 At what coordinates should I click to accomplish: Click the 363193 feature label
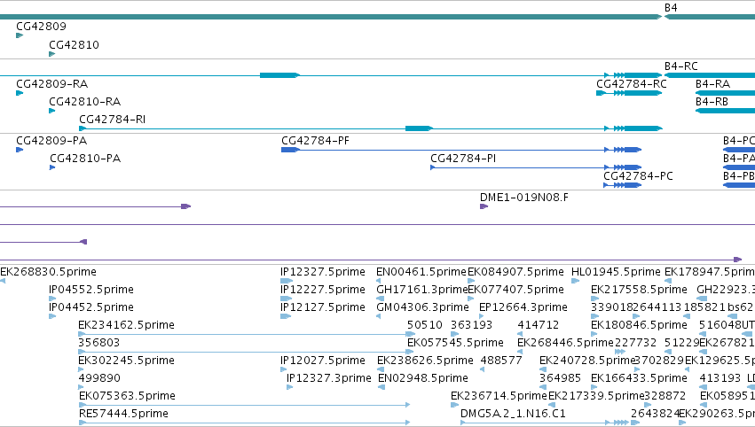(471, 325)
